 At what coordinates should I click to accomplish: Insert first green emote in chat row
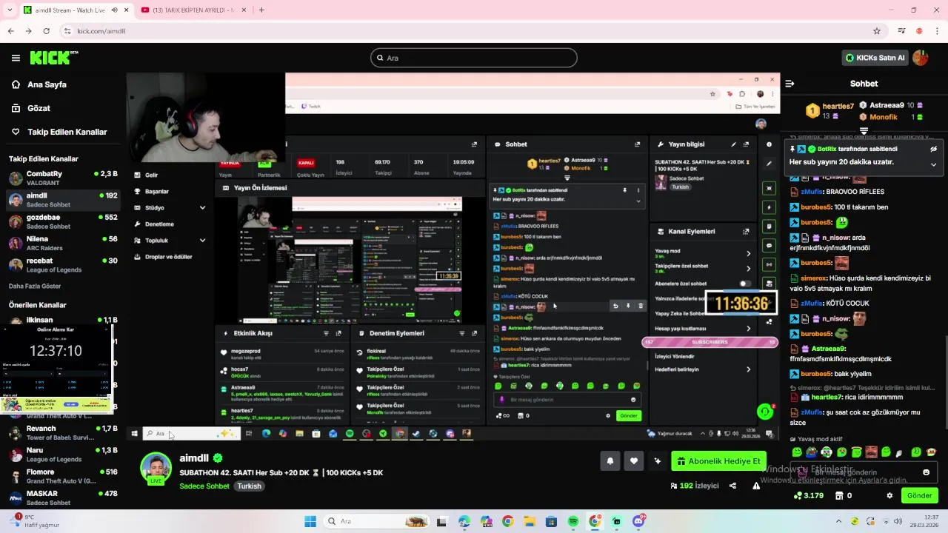click(797, 452)
